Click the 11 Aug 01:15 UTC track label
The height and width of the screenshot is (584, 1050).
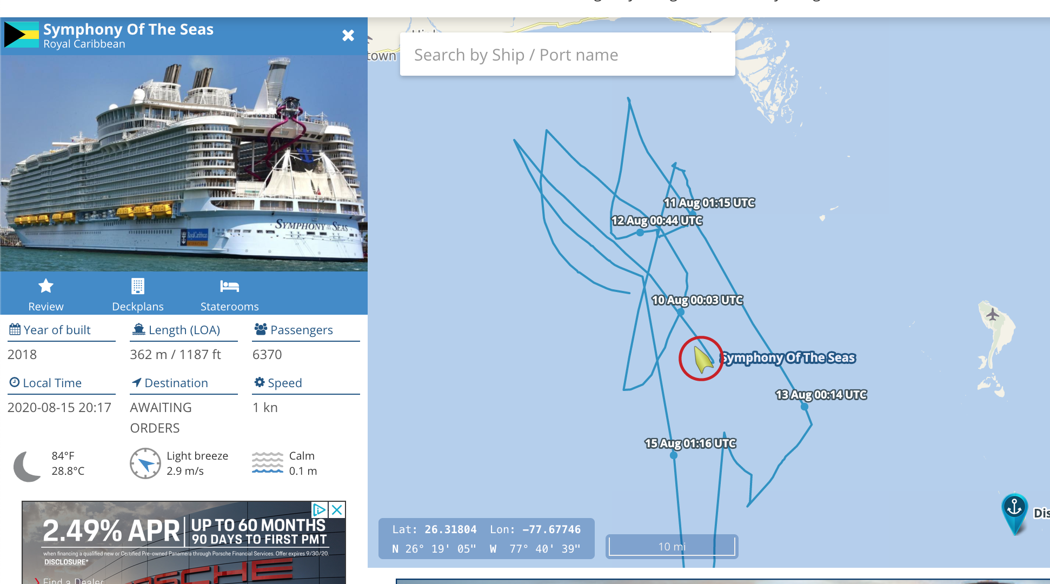(x=709, y=203)
